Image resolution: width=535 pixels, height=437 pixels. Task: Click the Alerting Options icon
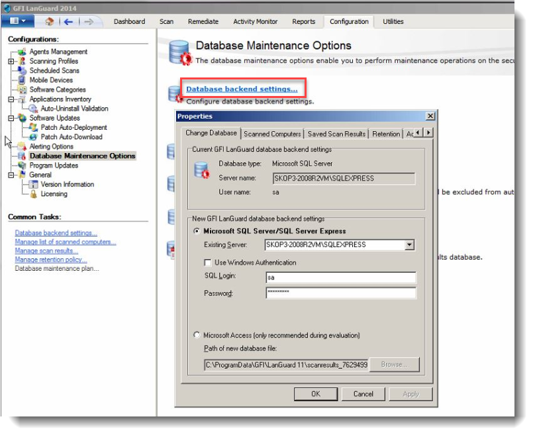pyautogui.click(x=23, y=146)
